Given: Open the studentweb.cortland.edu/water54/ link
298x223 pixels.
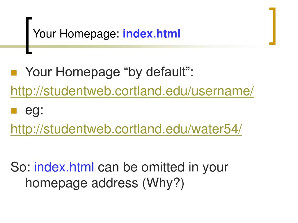Looking at the screenshot, I should coord(126,129).
